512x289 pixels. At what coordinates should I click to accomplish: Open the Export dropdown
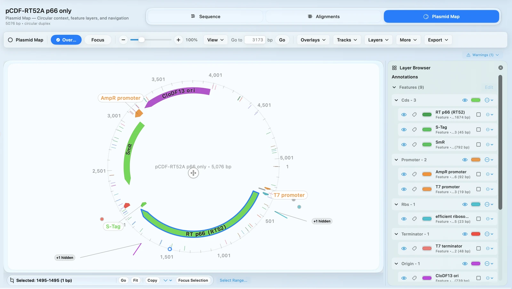point(438,40)
